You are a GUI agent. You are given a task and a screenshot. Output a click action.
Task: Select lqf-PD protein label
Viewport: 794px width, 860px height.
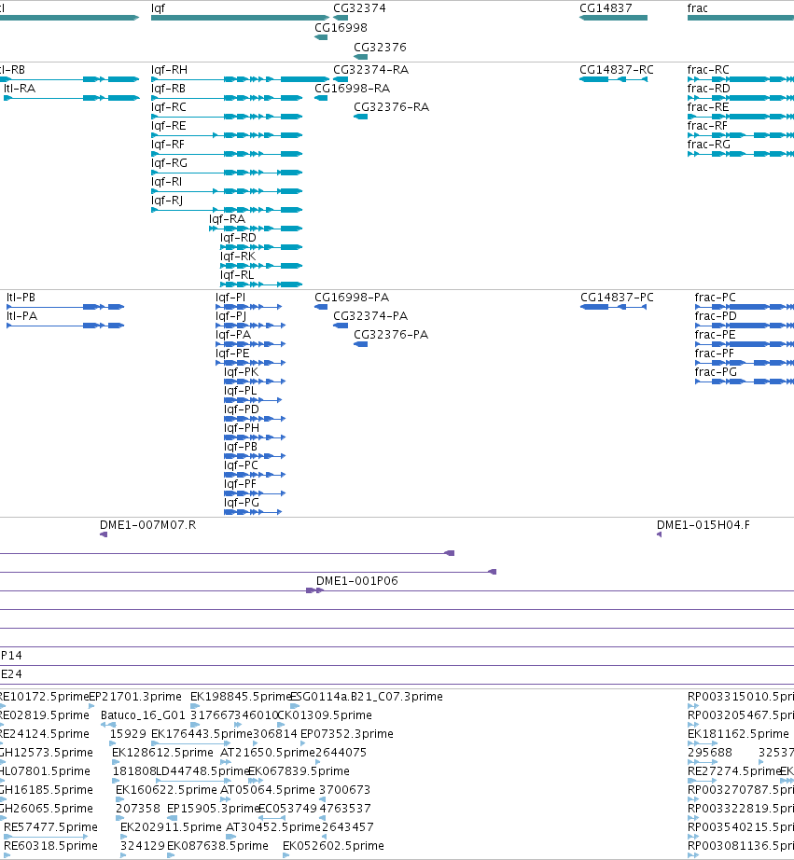(242, 409)
